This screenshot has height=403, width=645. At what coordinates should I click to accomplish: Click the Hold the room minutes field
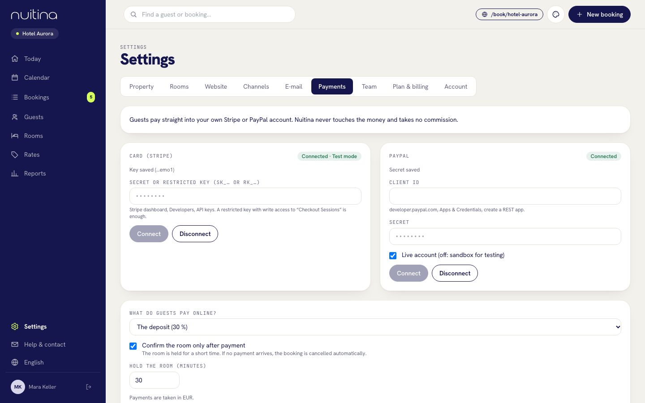[x=155, y=380]
